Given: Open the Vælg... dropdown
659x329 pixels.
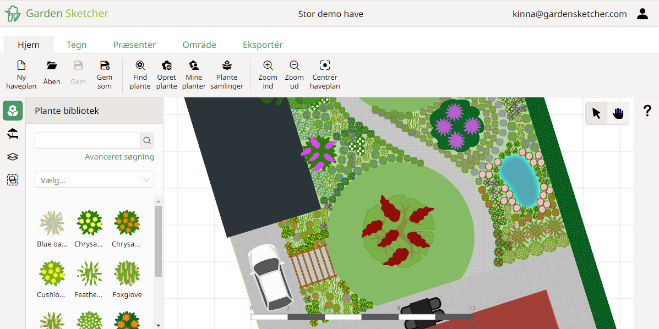Looking at the screenshot, I should [x=94, y=179].
